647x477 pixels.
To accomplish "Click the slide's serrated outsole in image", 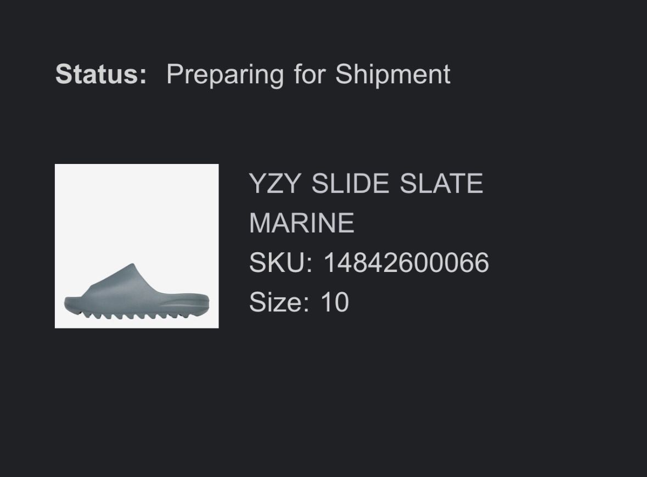I will (136, 315).
